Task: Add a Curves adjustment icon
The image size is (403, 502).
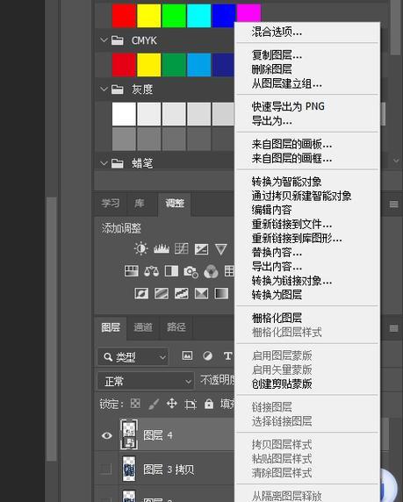Action: click(182, 248)
